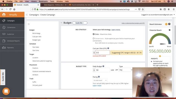
Task: Open a new browser tab
Action: (x=97, y=5)
